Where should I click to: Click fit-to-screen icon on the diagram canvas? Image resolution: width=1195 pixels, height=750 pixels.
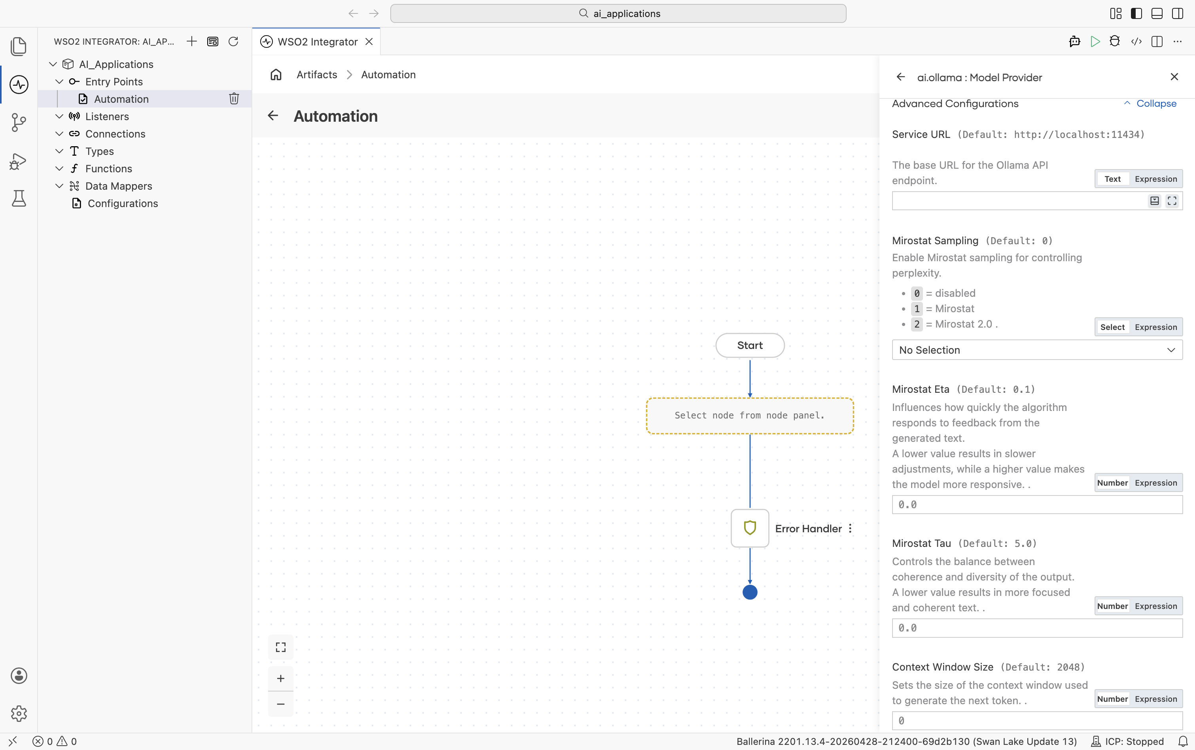coord(281,647)
